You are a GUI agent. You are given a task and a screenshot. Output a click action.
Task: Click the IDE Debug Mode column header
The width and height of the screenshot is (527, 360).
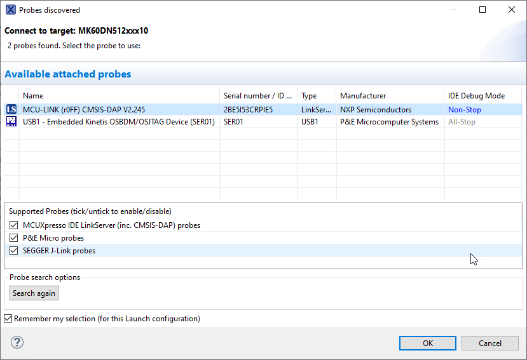coord(482,96)
